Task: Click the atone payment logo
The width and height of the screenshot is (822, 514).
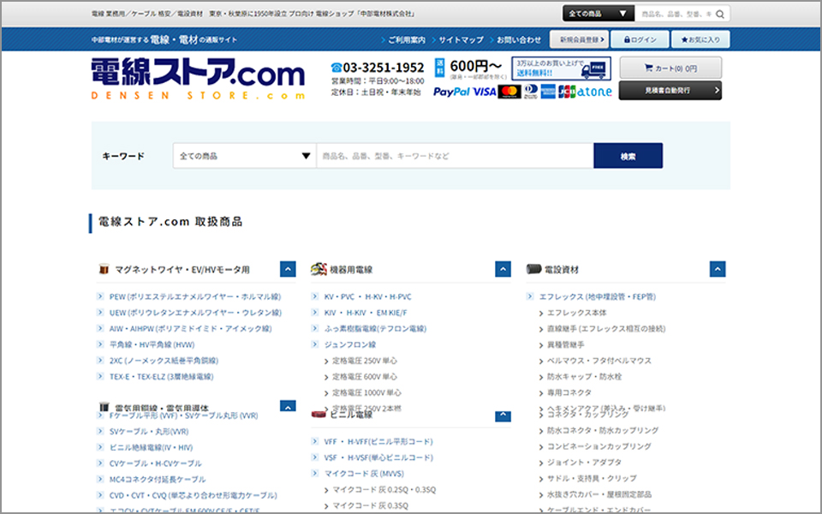Action: click(x=594, y=92)
